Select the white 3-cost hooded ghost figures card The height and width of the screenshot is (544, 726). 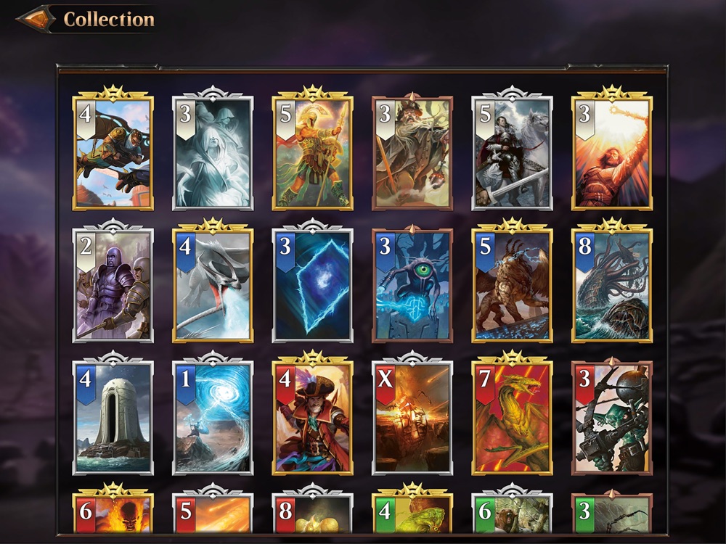[x=213, y=149]
